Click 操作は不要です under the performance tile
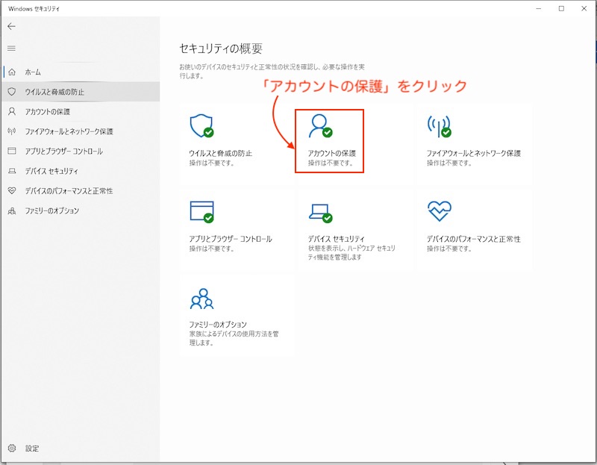 point(449,249)
